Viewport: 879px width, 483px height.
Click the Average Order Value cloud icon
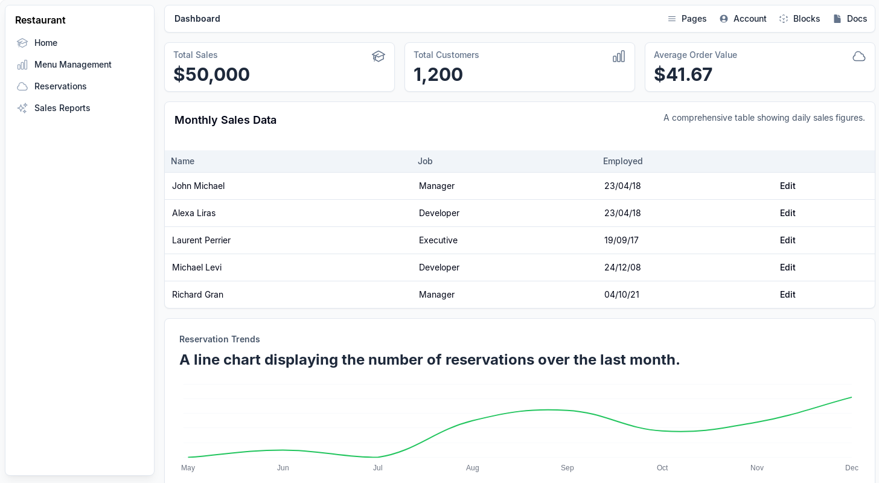(x=859, y=56)
